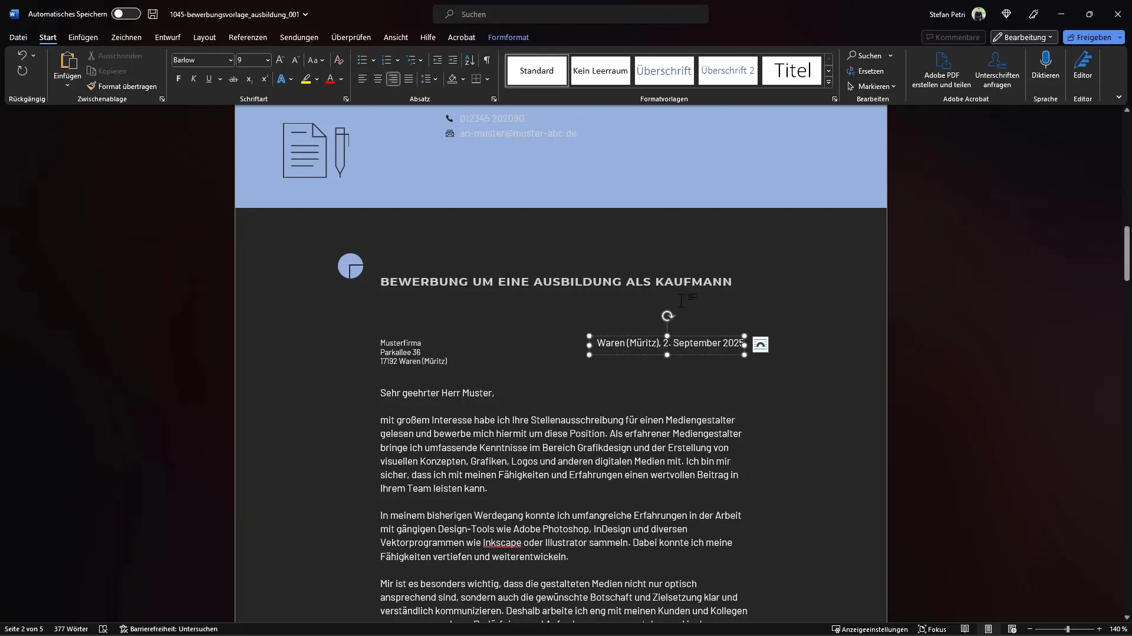Open the Einfügen ribbon tab
The height and width of the screenshot is (636, 1132).
pos(83,37)
